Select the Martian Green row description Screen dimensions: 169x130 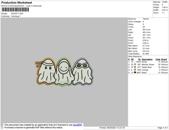pos(148,64)
